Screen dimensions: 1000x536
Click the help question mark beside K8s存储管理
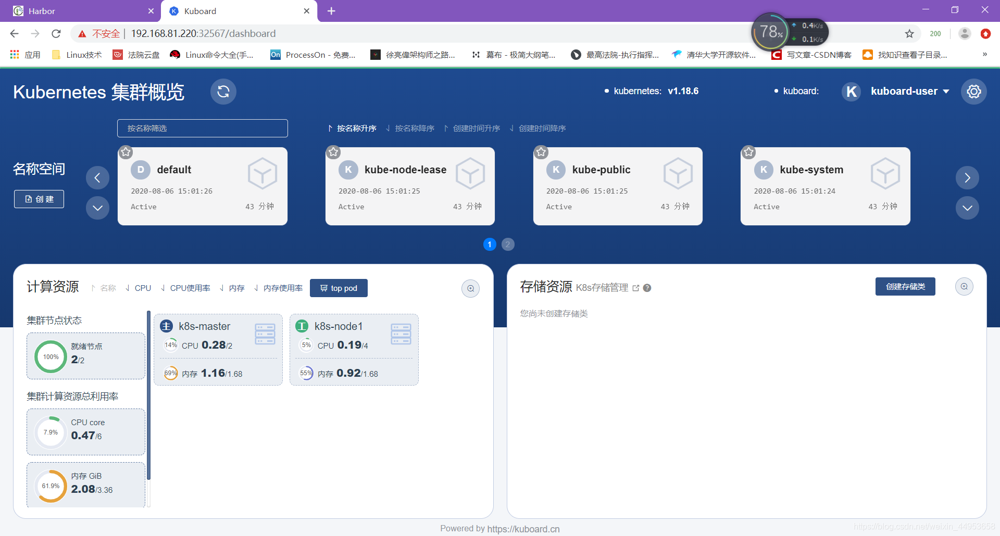click(x=647, y=288)
